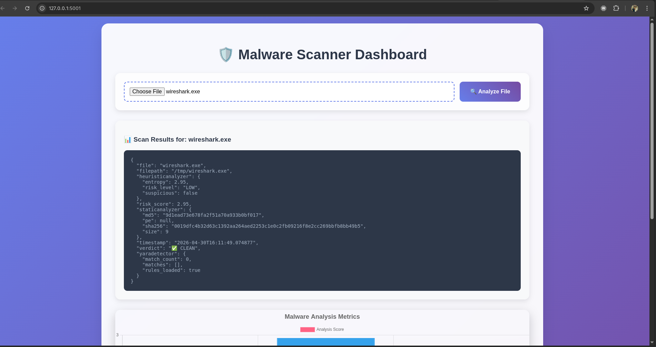Click the "yaradetector" key line
The image size is (656, 347).
coord(161,254)
